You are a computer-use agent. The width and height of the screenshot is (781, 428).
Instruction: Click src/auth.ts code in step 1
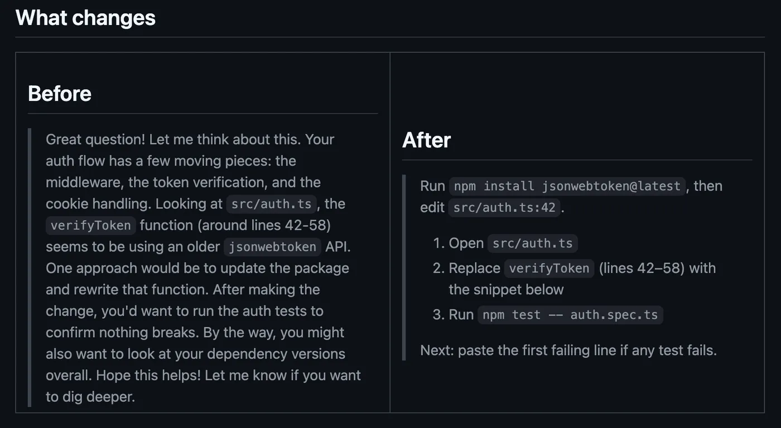click(x=533, y=244)
